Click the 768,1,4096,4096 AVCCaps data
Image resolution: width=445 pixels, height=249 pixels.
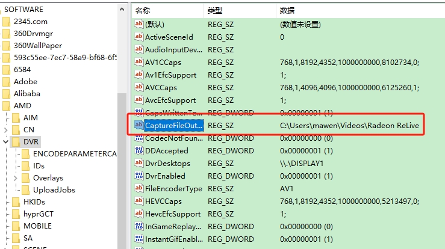click(350, 88)
